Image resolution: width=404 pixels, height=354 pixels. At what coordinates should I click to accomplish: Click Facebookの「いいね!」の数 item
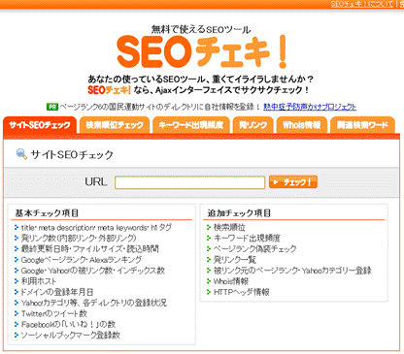coord(68,324)
